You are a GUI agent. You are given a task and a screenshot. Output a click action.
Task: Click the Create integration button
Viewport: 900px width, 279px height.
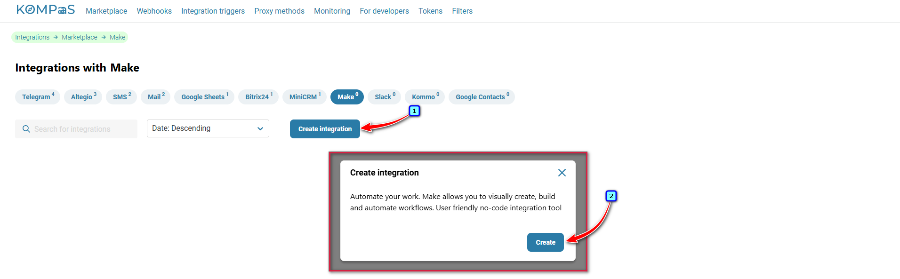click(325, 129)
